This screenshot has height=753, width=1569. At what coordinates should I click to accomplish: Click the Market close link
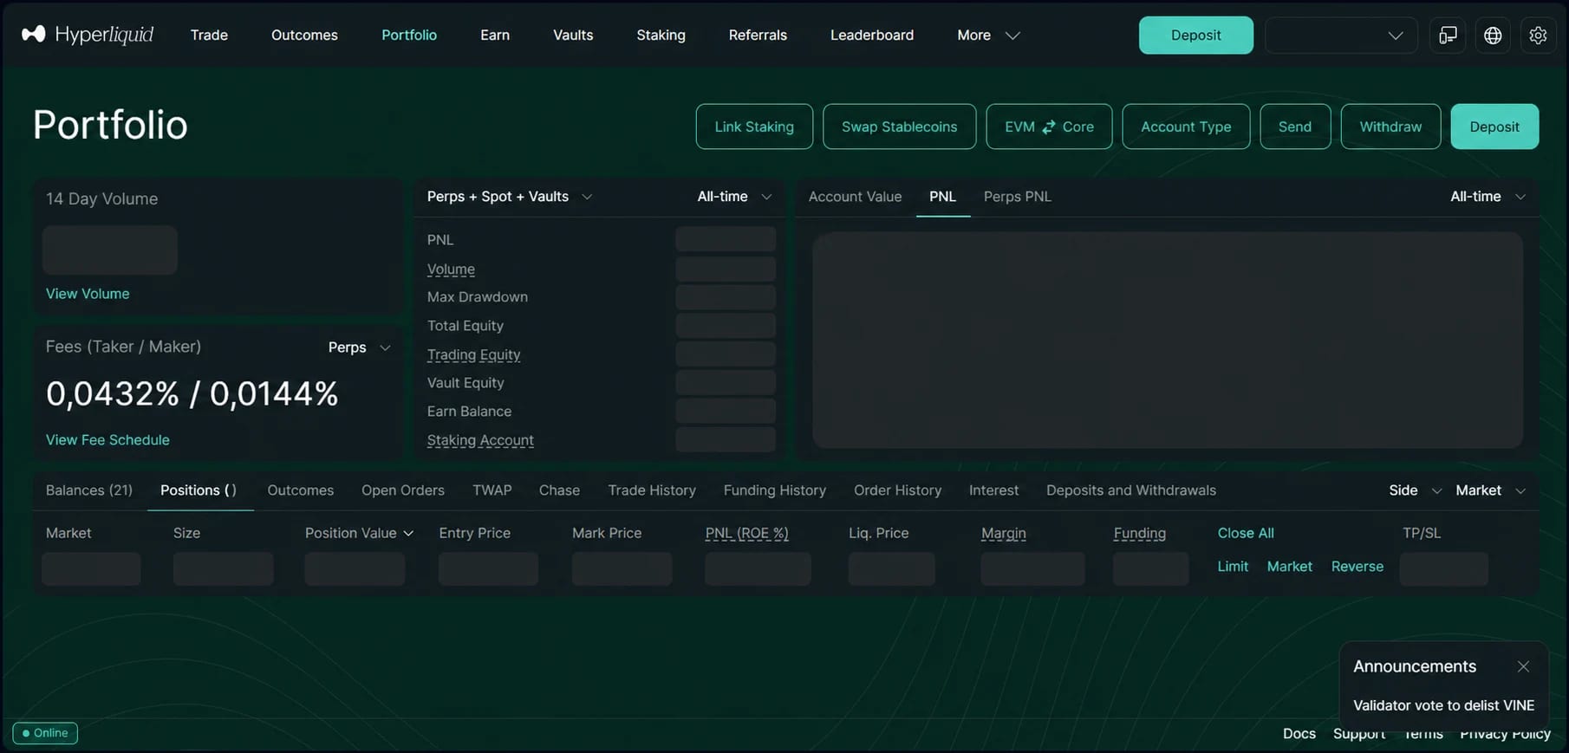coord(1290,567)
